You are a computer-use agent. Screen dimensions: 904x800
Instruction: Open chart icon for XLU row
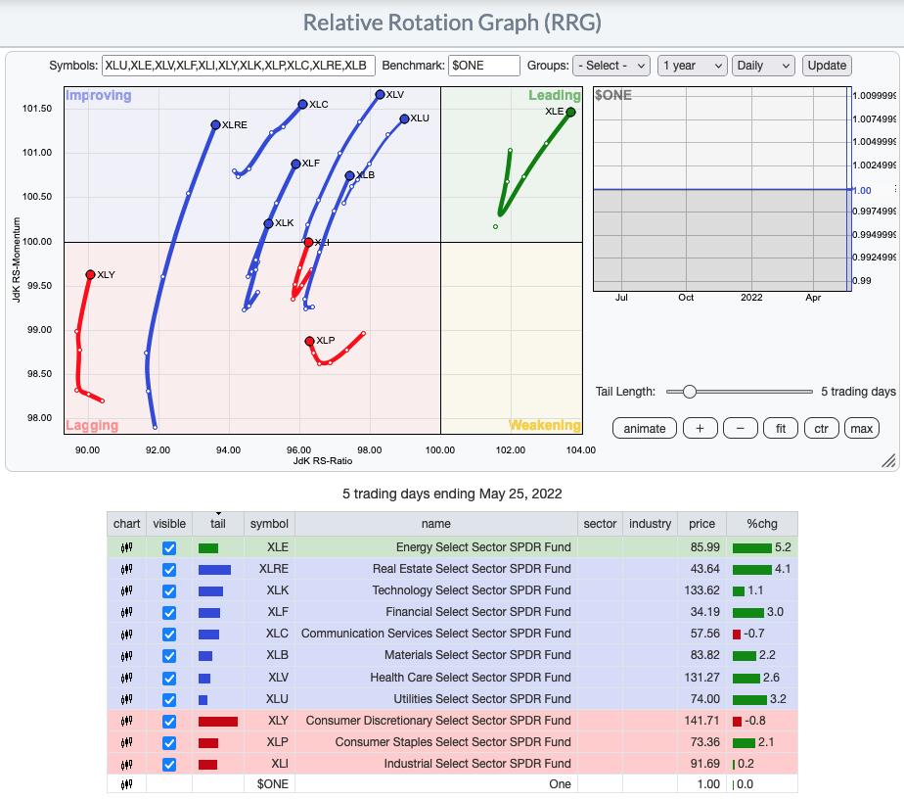[x=126, y=699]
